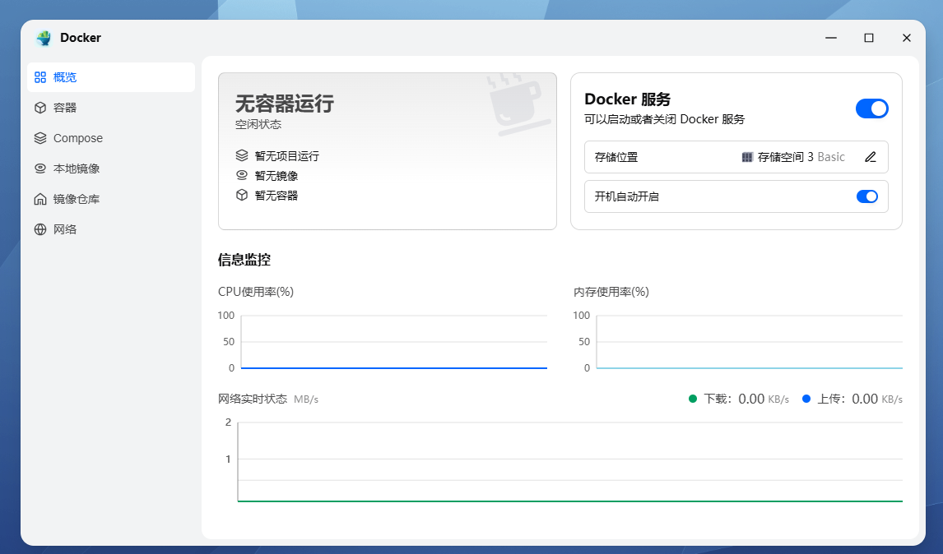The width and height of the screenshot is (943, 554).
Task: Click the Docker whale logo in title bar
Action: (x=44, y=38)
